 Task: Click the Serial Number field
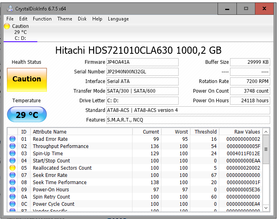coord(143,72)
